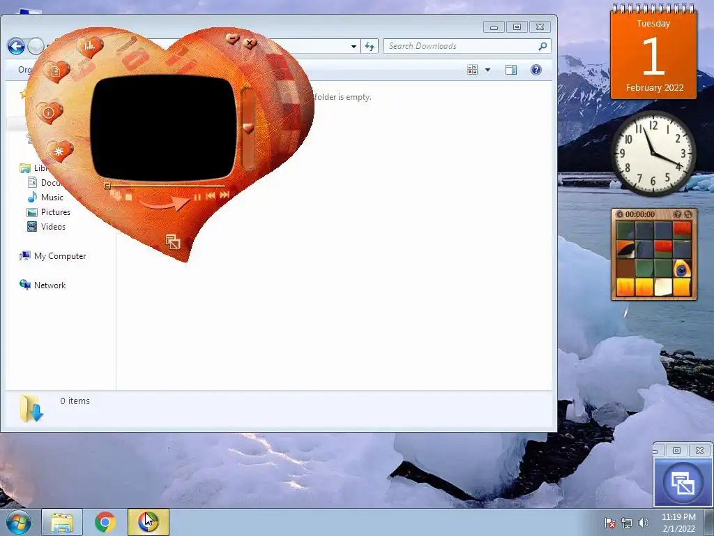The width and height of the screenshot is (714, 536).
Task: Toggle the preview pane
Action: 511,70
